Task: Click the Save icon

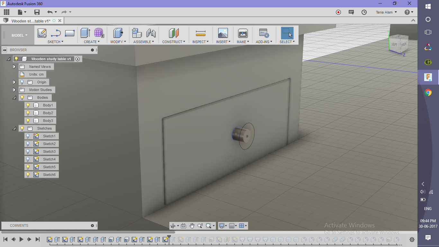Action: (x=37, y=12)
